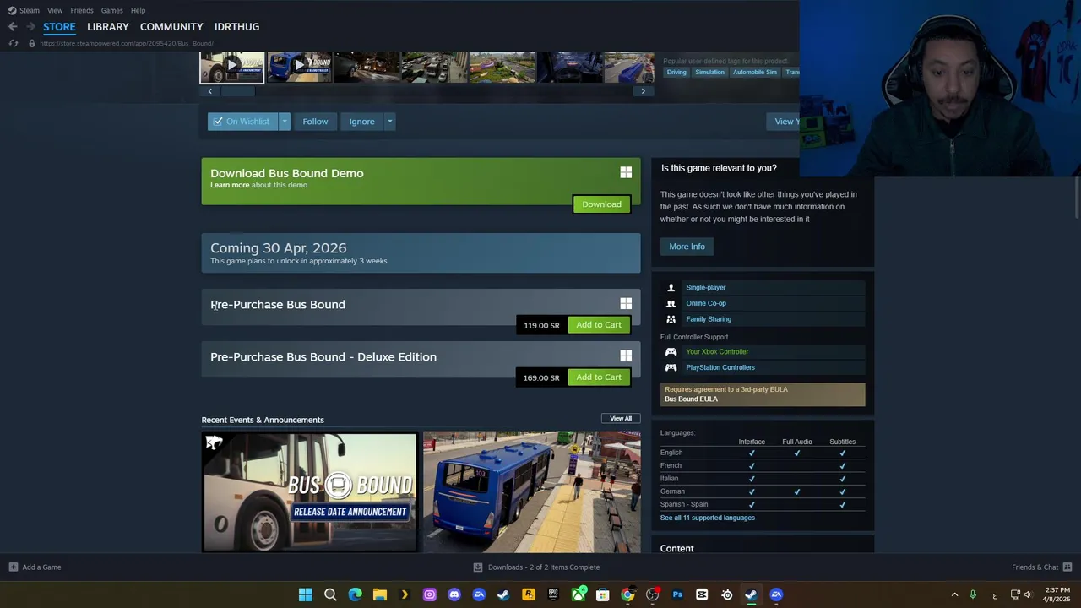The width and height of the screenshot is (1081, 608).
Task: Click View All events button
Action: coord(621,419)
